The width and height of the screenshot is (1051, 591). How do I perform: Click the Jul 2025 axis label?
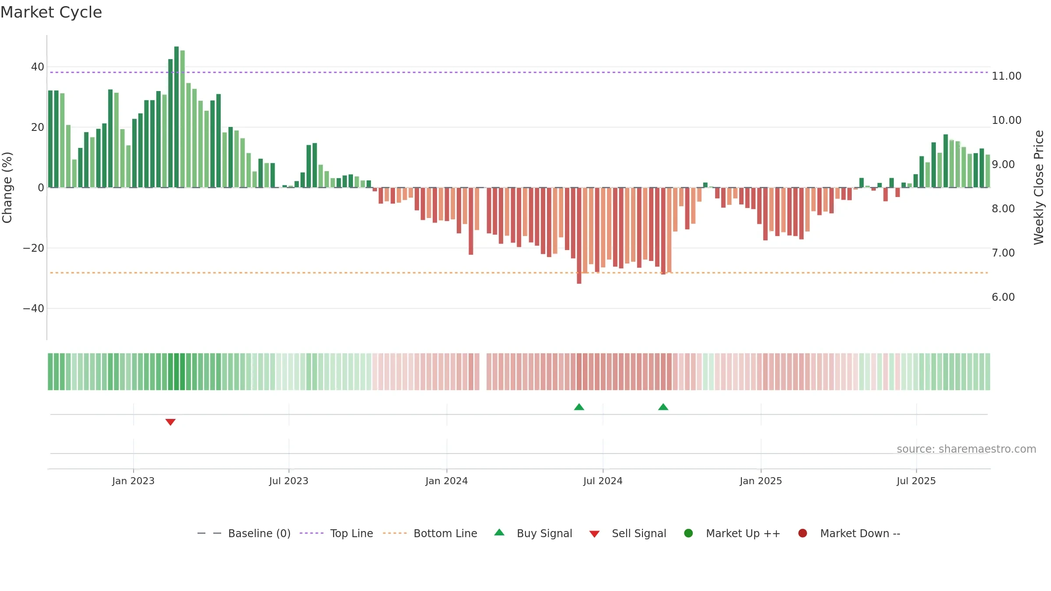pyautogui.click(x=916, y=481)
